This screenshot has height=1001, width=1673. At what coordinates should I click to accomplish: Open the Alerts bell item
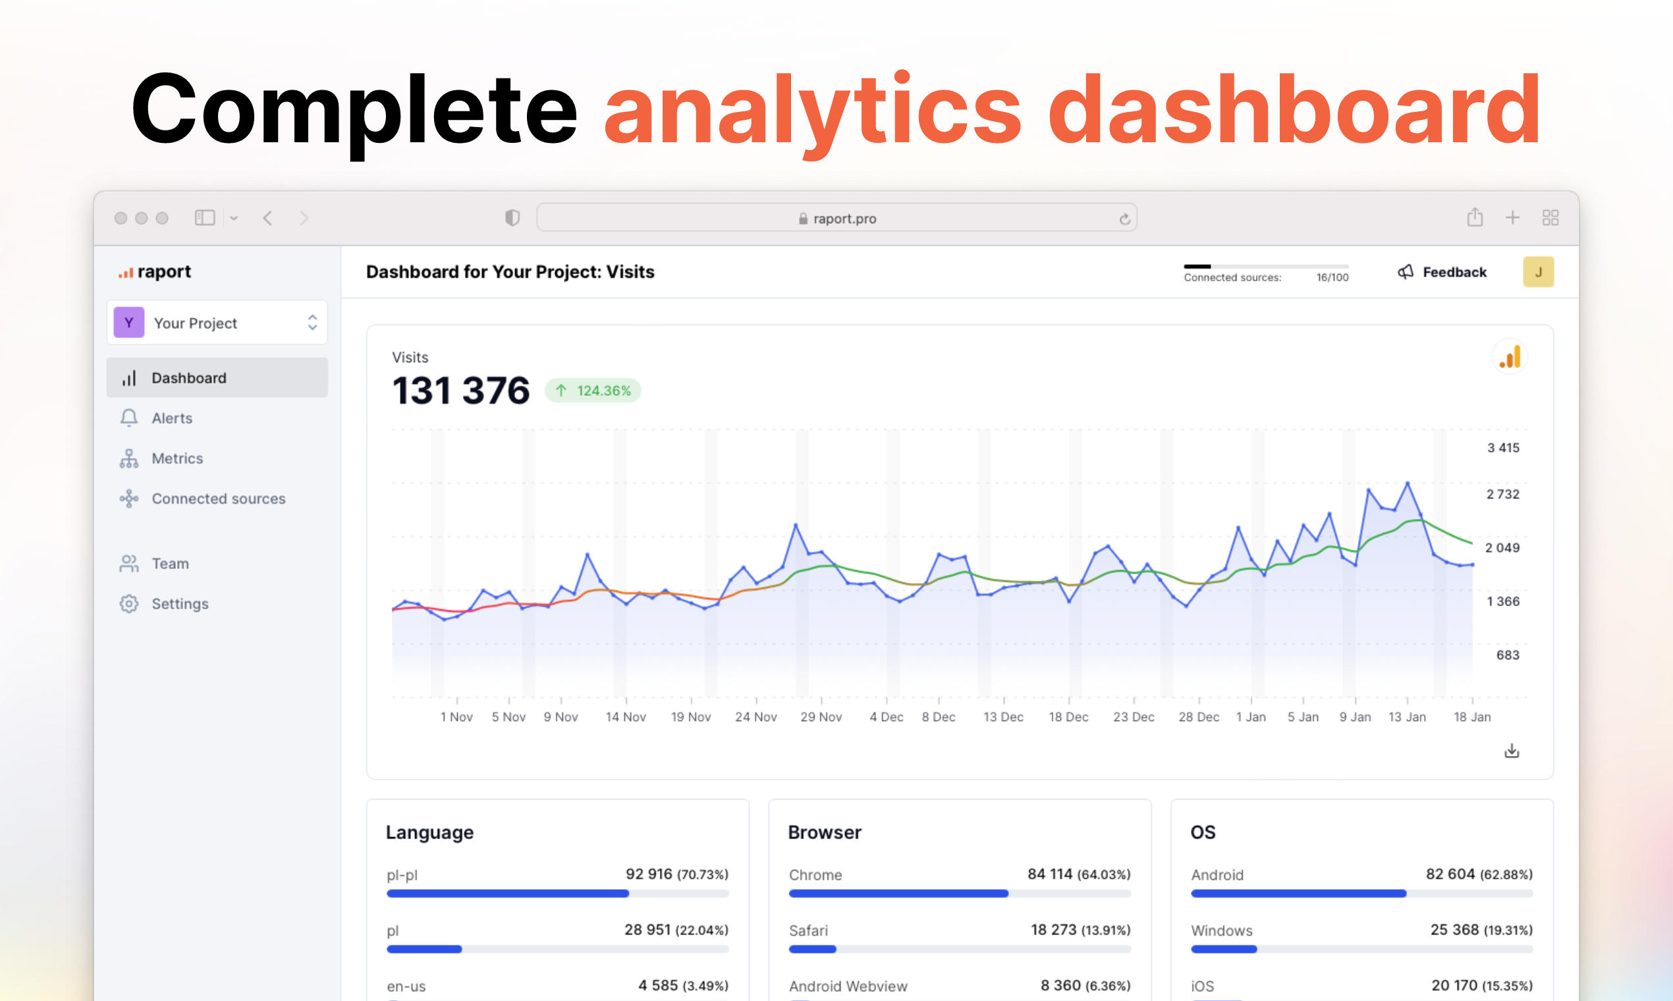[172, 418]
